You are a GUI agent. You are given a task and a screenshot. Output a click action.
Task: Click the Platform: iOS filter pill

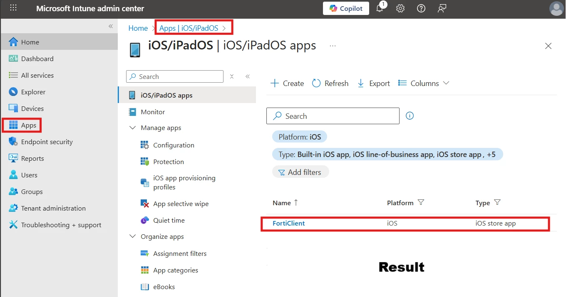click(x=300, y=137)
